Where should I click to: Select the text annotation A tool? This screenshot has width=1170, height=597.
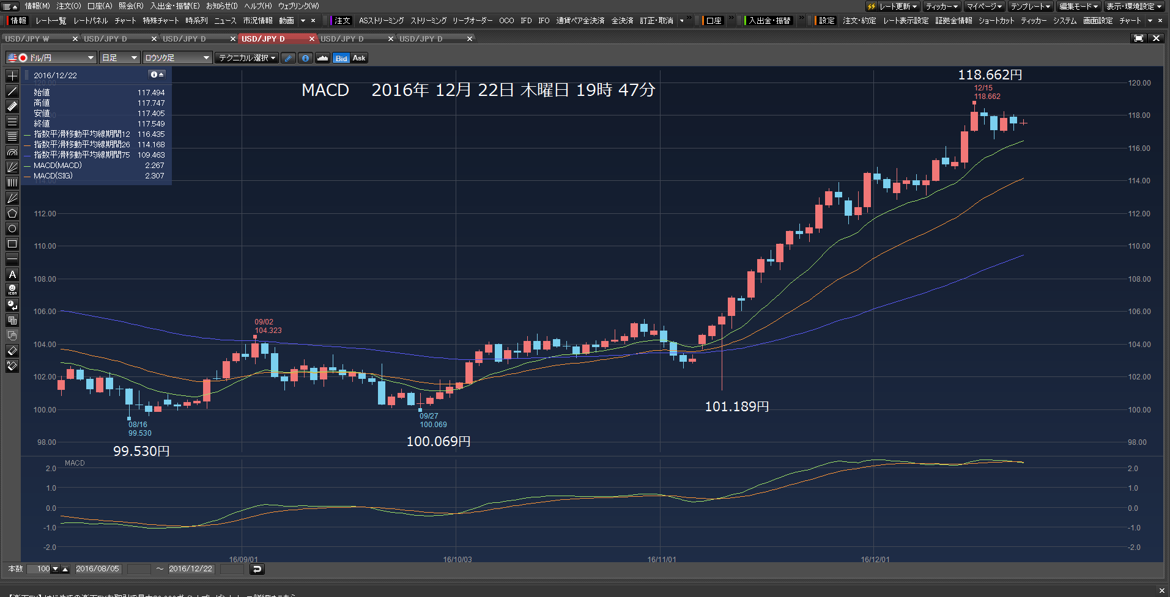coord(12,274)
